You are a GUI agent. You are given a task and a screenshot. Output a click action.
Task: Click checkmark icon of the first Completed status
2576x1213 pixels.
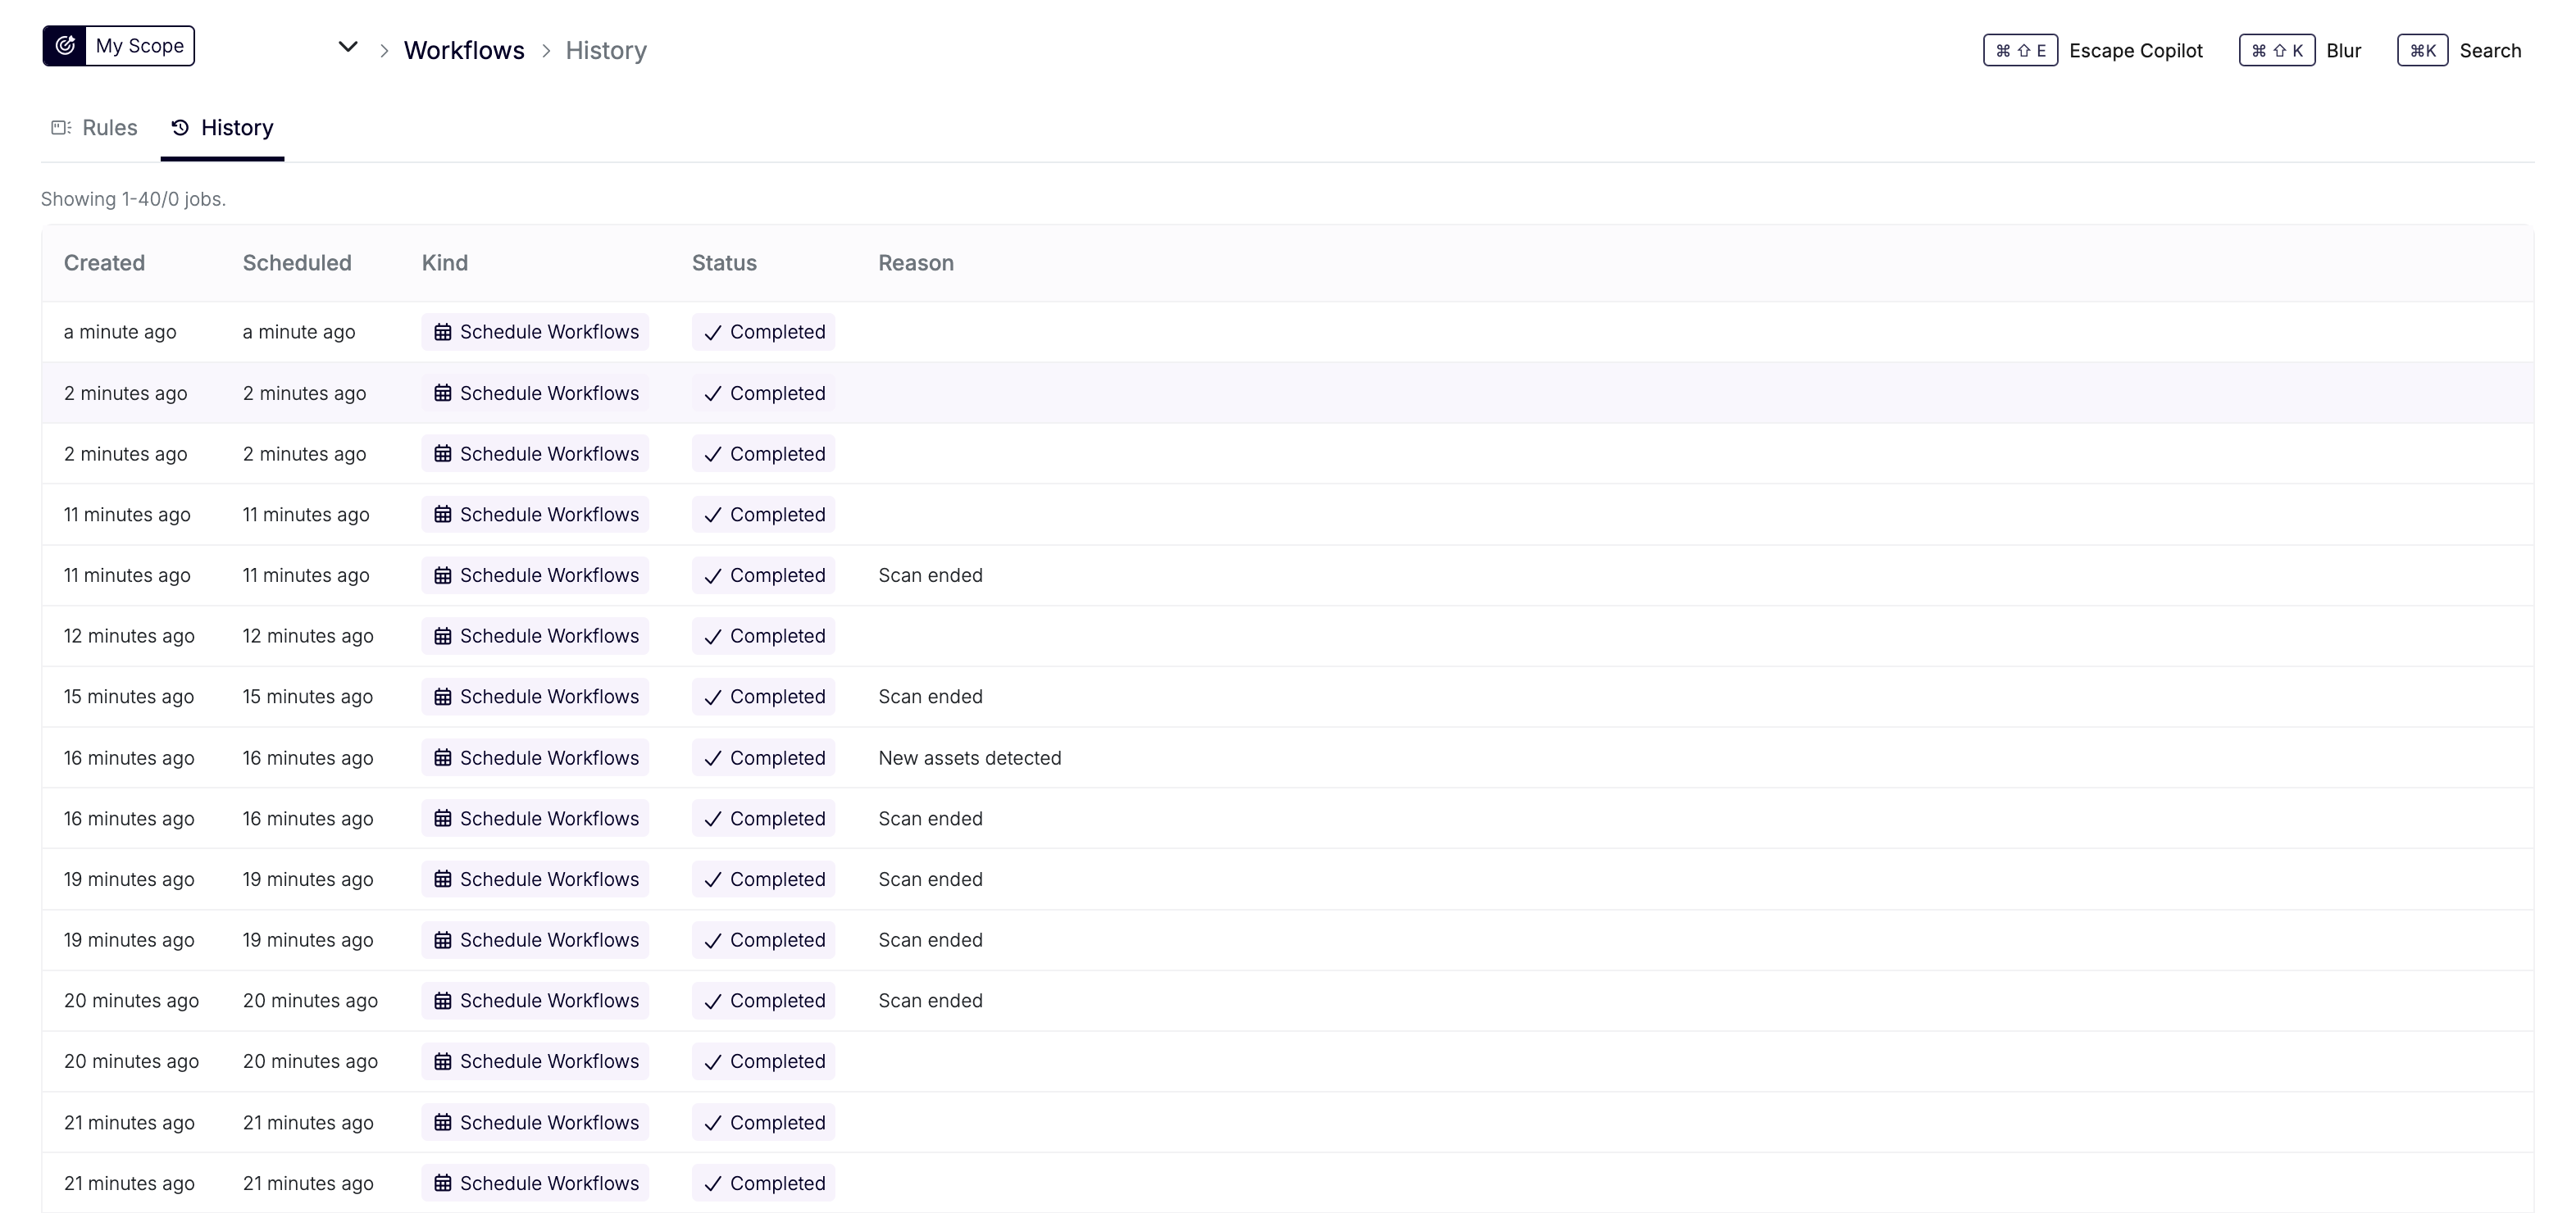click(712, 333)
